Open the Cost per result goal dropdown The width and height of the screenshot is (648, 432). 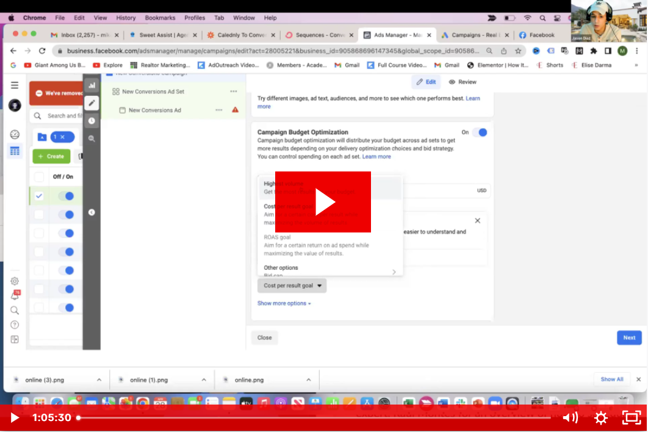click(292, 286)
